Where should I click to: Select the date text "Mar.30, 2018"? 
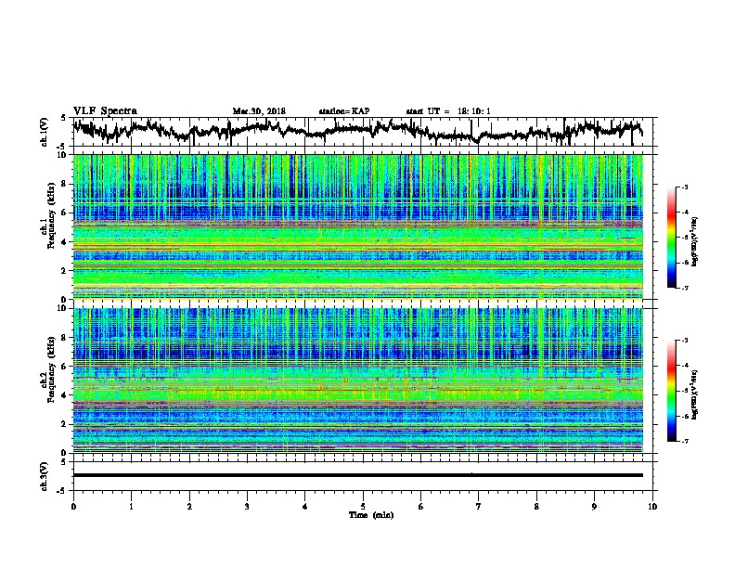(x=259, y=111)
